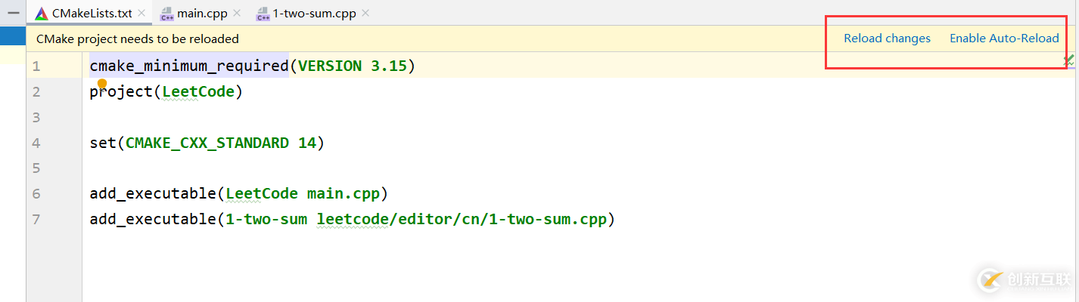
Task: Close the CMakeLists.txt tab
Action: 141,14
